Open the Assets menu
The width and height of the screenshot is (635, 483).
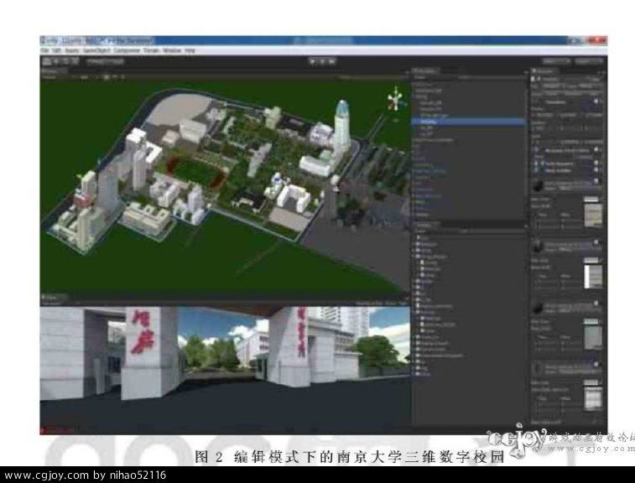(x=72, y=50)
